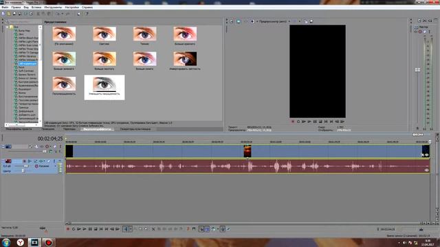Viewport: 440px width, 247px height.
Task: Open project video properties in preview toolbar
Action: tap(232, 21)
